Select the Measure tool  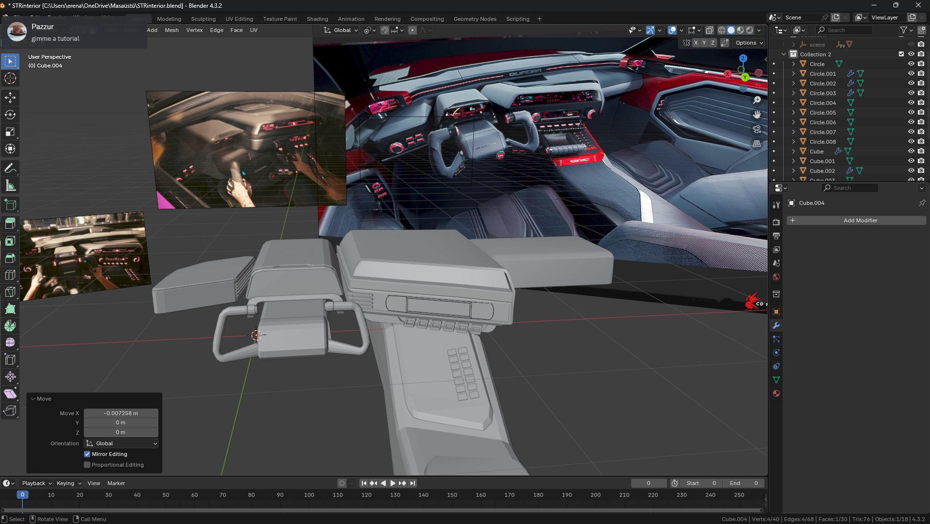pyautogui.click(x=10, y=186)
